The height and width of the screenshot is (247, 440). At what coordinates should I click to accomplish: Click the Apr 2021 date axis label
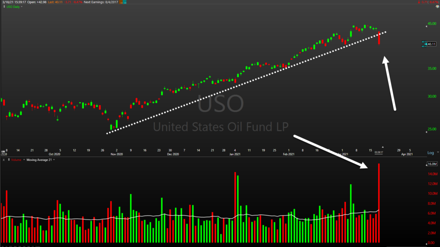407,154
